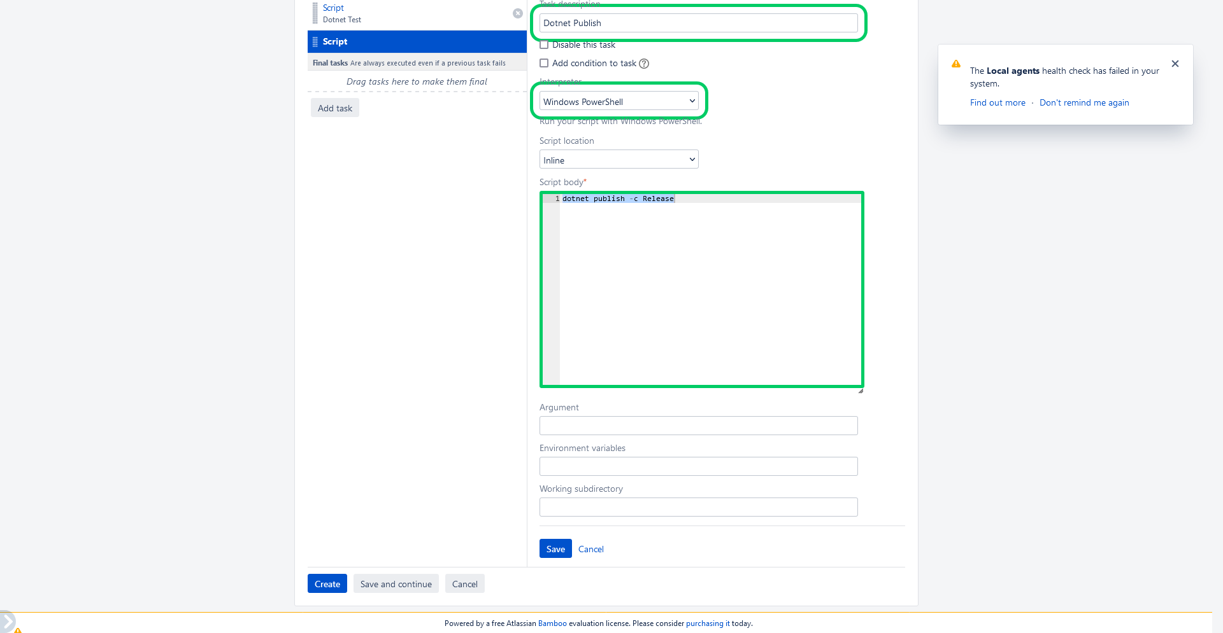The height and width of the screenshot is (633, 1223).
Task: Close the Local agents health check notification
Action: point(1175,64)
